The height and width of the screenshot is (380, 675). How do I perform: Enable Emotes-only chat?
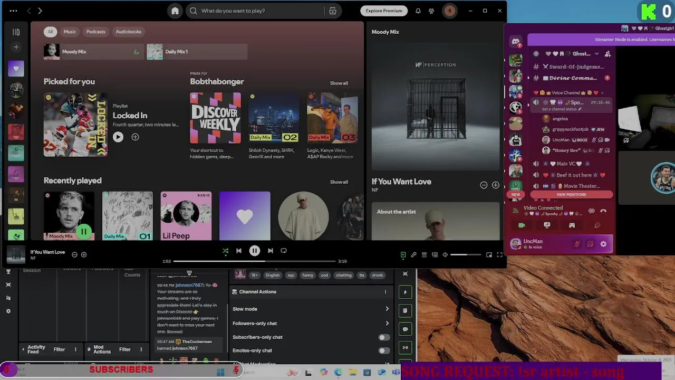click(x=384, y=350)
